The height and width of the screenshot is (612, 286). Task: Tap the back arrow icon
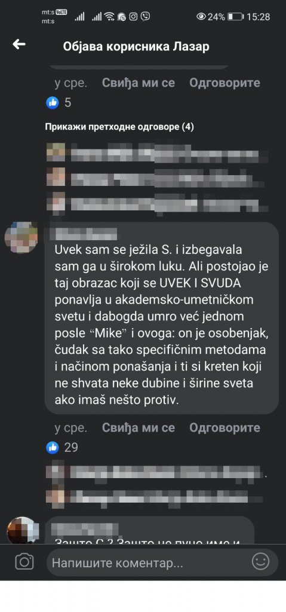click(x=19, y=44)
